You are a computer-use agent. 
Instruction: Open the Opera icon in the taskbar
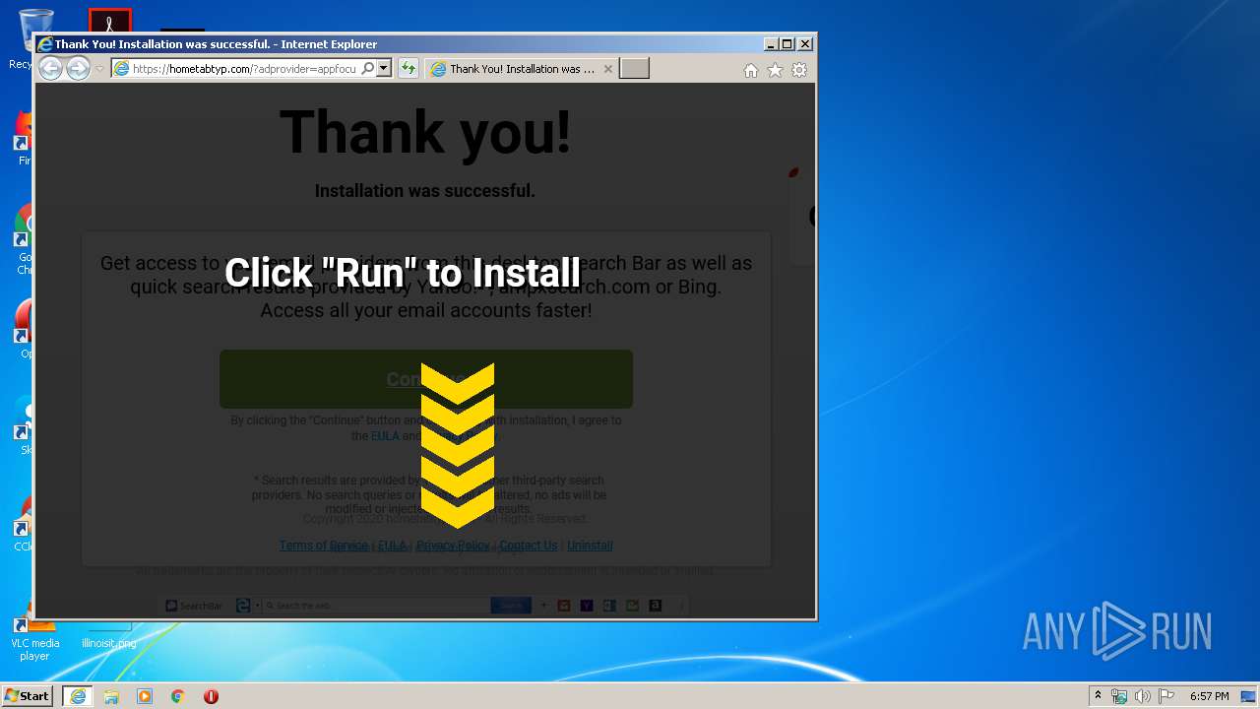coord(211,696)
